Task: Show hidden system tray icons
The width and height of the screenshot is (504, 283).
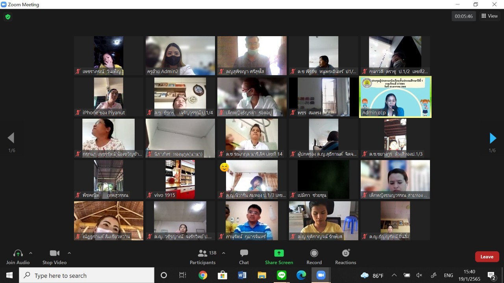Action: [x=394, y=276]
